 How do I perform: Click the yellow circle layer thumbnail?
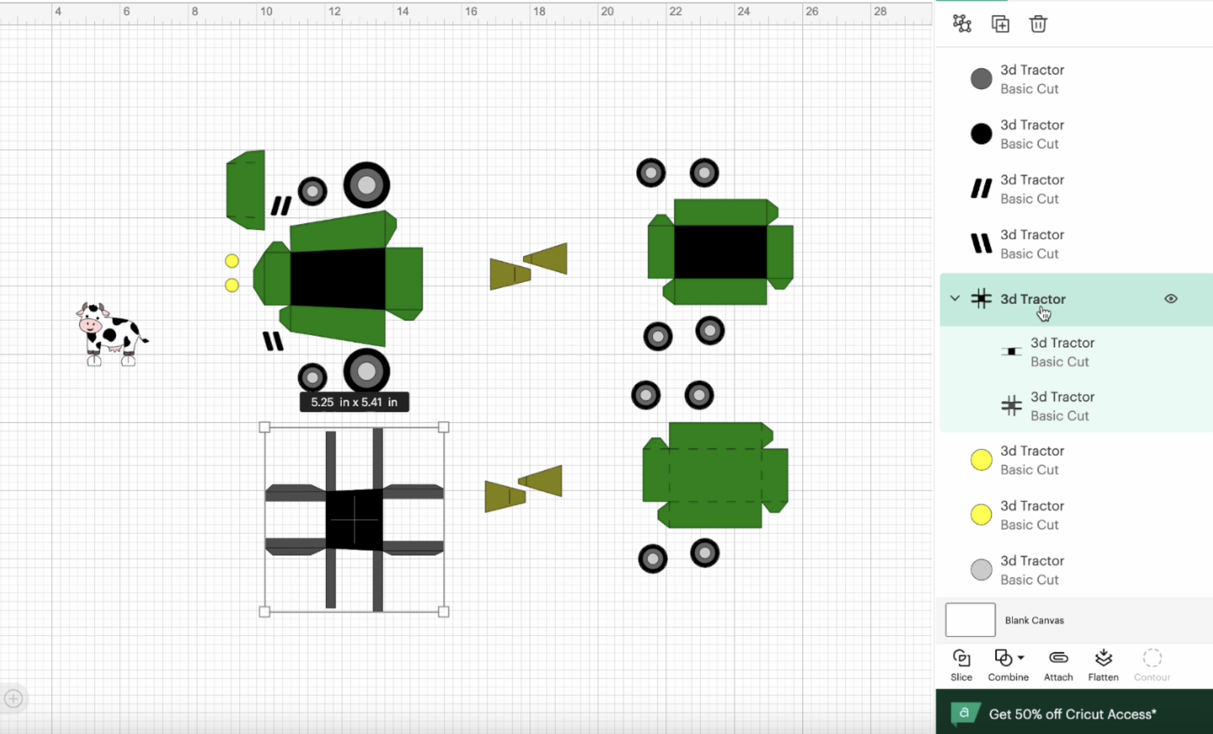coord(981,460)
